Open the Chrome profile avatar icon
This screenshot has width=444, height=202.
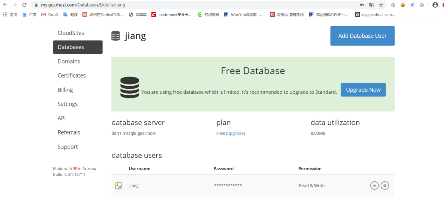(435, 5)
